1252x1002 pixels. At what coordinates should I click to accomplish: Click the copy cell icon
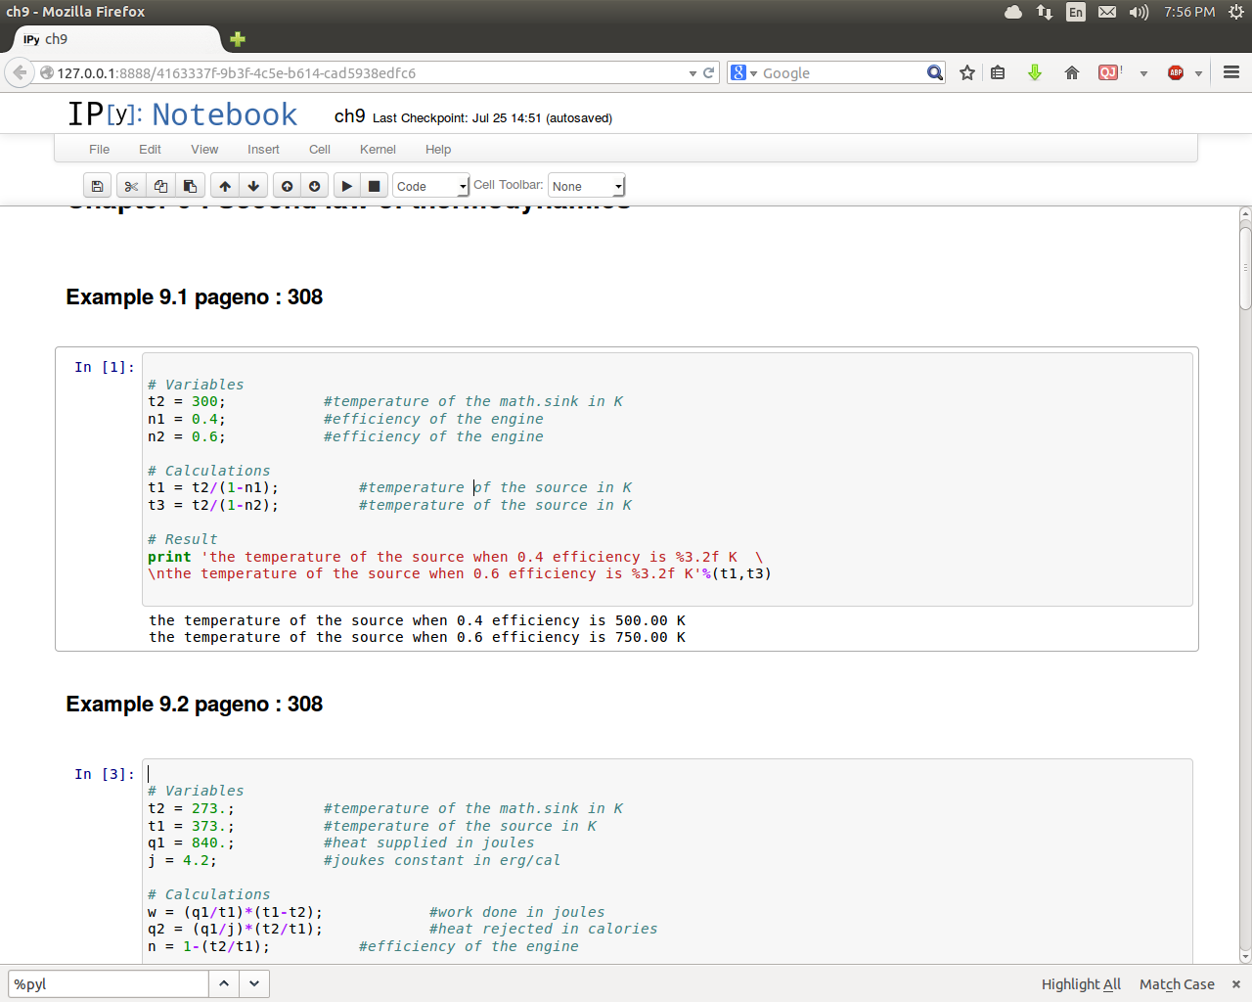(160, 186)
